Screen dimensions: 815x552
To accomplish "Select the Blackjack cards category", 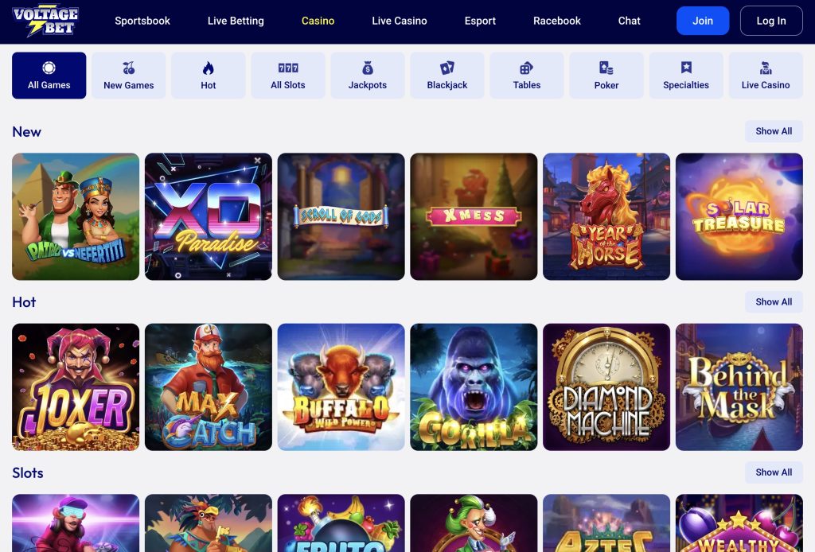I will (447, 76).
